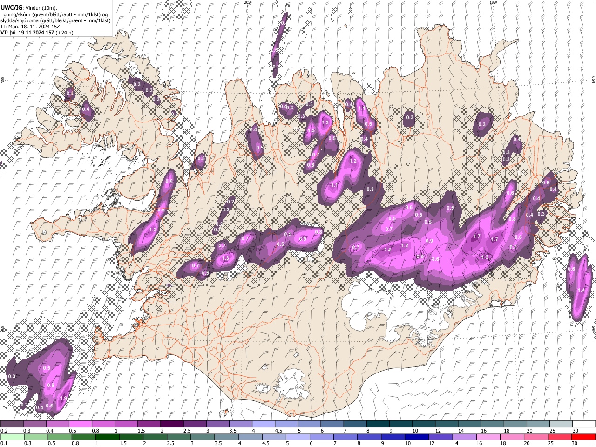This screenshot has width=596, height=447.
Task: Click the '0.2' label starting the snow scale
Action: coord(4,431)
